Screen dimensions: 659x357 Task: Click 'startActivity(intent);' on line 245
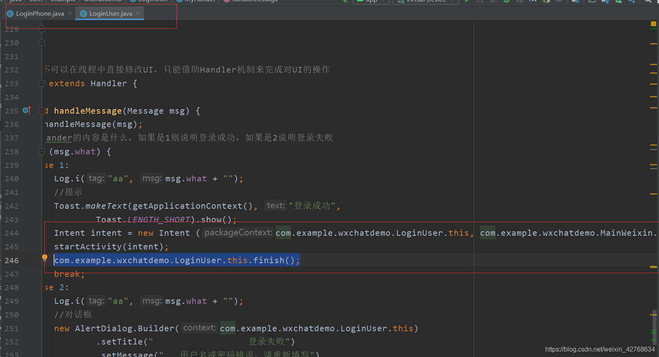111,247
